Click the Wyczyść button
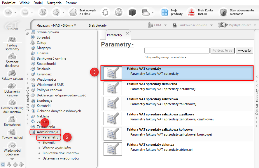Viewport: 259px width, 168px height. click(244, 51)
